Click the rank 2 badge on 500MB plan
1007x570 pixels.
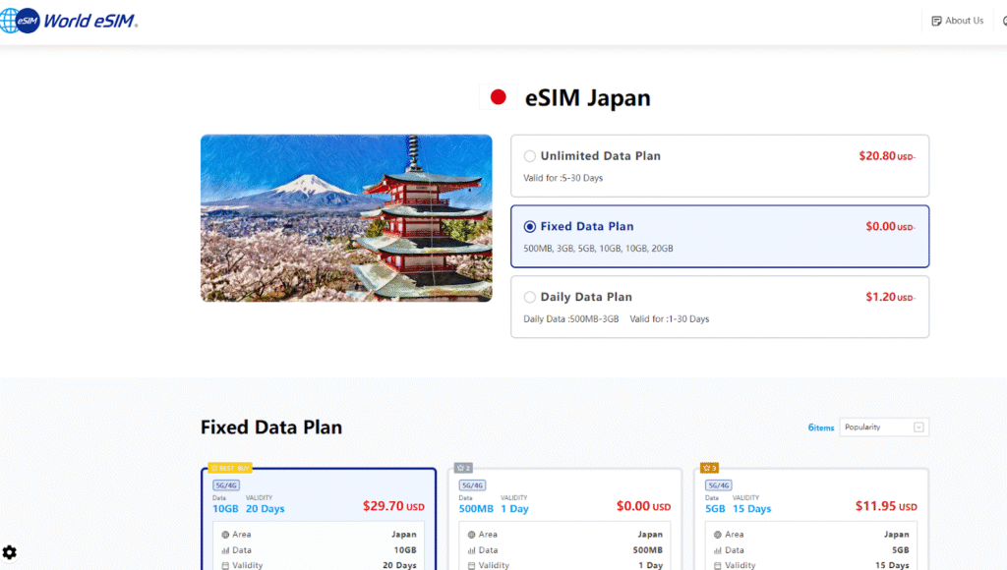(x=463, y=468)
